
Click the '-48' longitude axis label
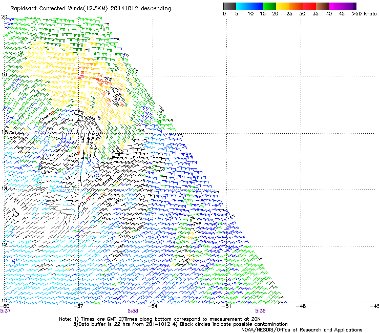click(301, 306)
